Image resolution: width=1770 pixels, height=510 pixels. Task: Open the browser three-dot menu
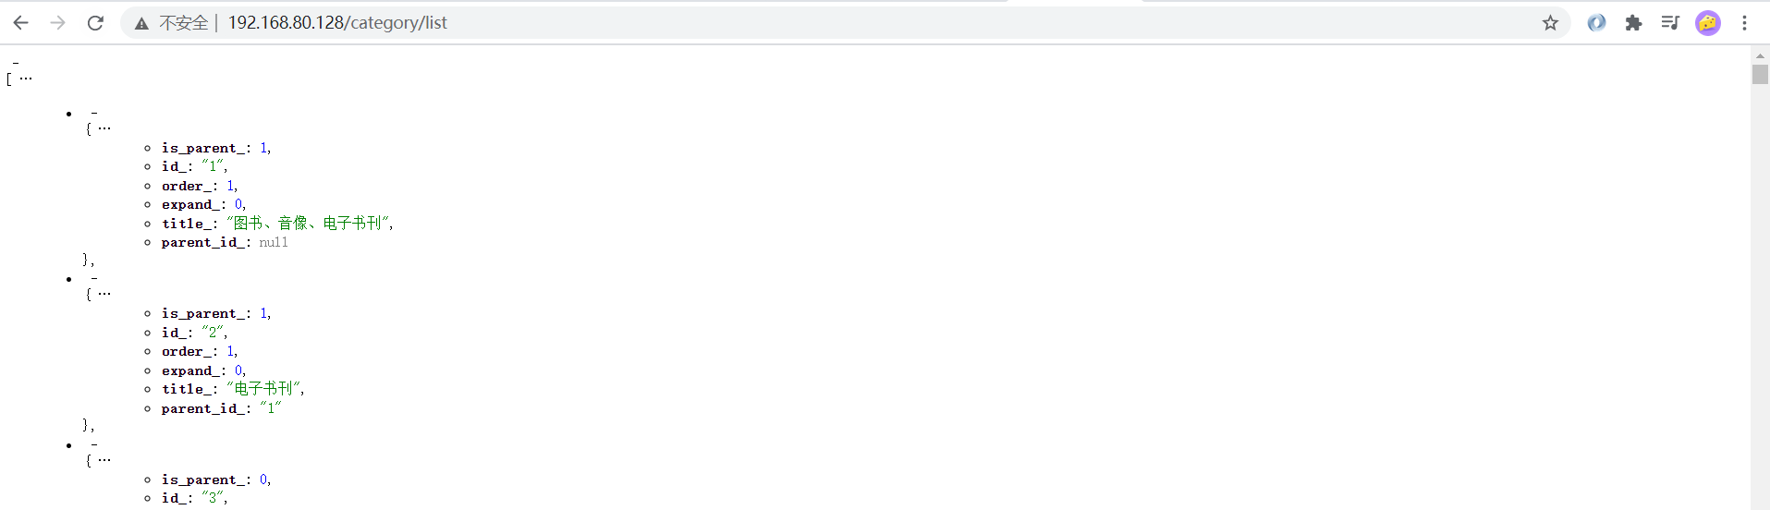pyautogui.click(x=1744, y=23)
